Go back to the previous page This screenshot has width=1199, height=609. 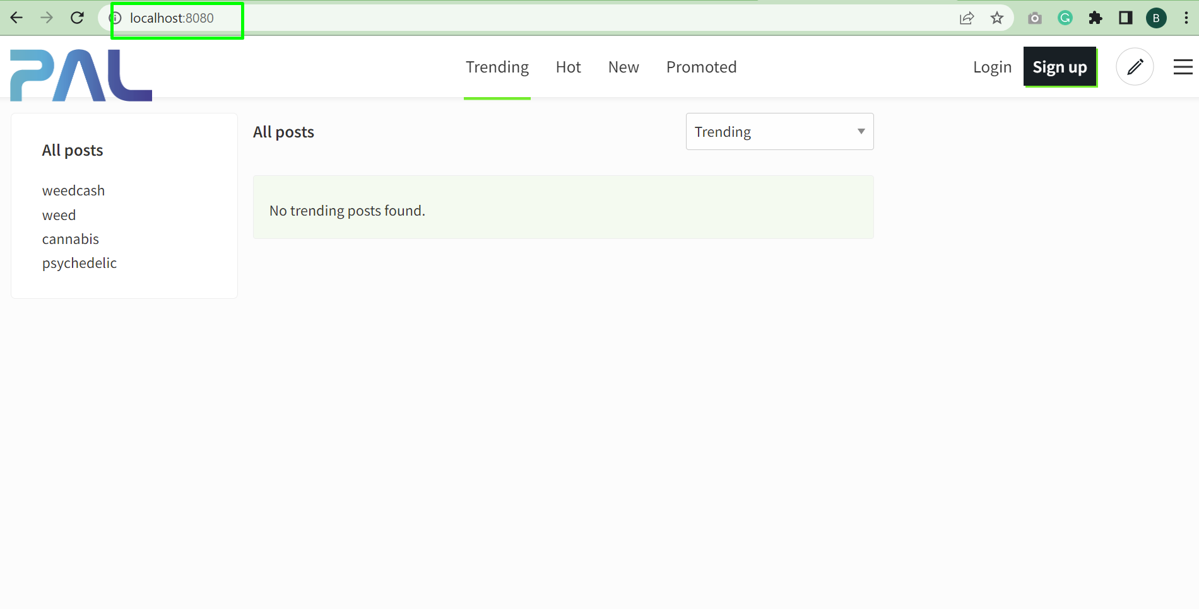[17, 18]
